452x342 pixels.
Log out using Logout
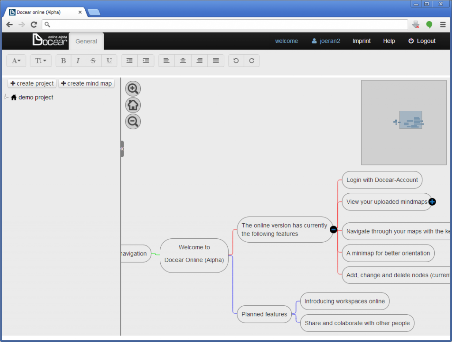click(x=422, y=41)
